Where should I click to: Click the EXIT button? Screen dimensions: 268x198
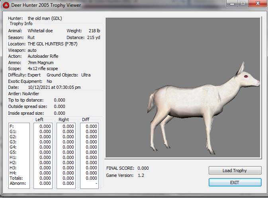(x=235, y=182)
